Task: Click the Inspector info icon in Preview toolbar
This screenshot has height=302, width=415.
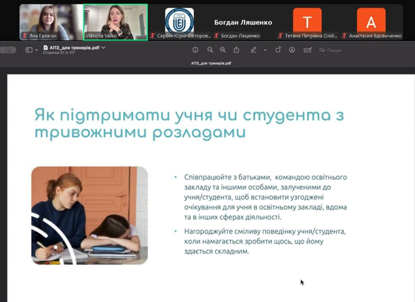Action: (x=196, y=50)
